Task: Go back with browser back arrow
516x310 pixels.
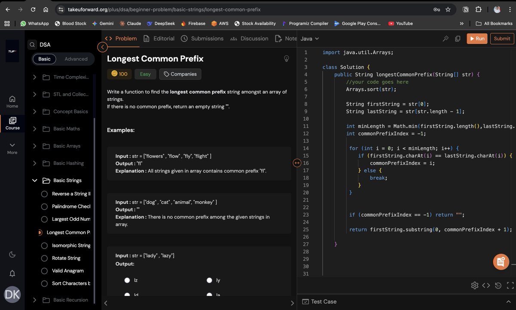Action: (7, 9)
